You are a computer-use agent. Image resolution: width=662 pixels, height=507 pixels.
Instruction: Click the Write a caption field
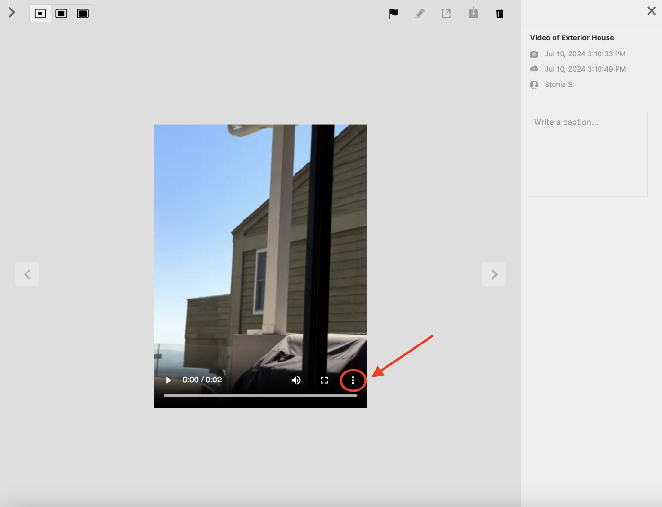pos(589,154)
